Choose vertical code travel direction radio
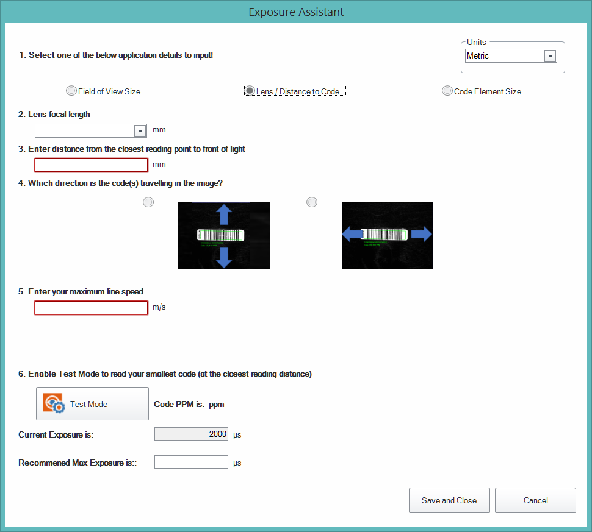 pos(148,202)
